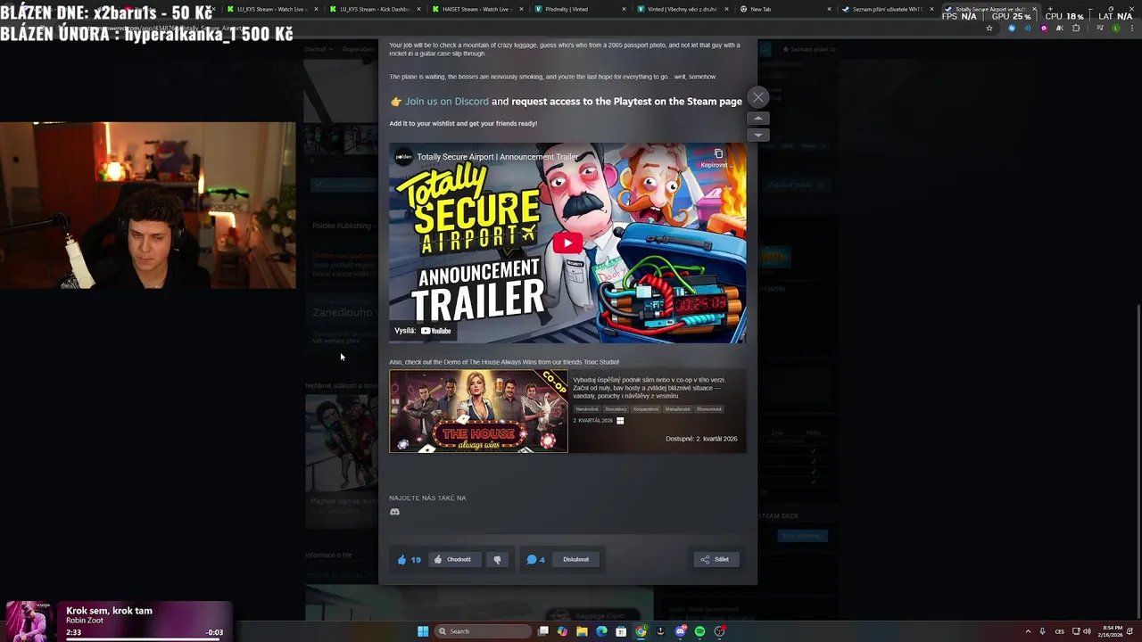Close the Steam announcement popup
Image resolution: width=1142 pixels, height=642 pixels.
coord(757,97)
